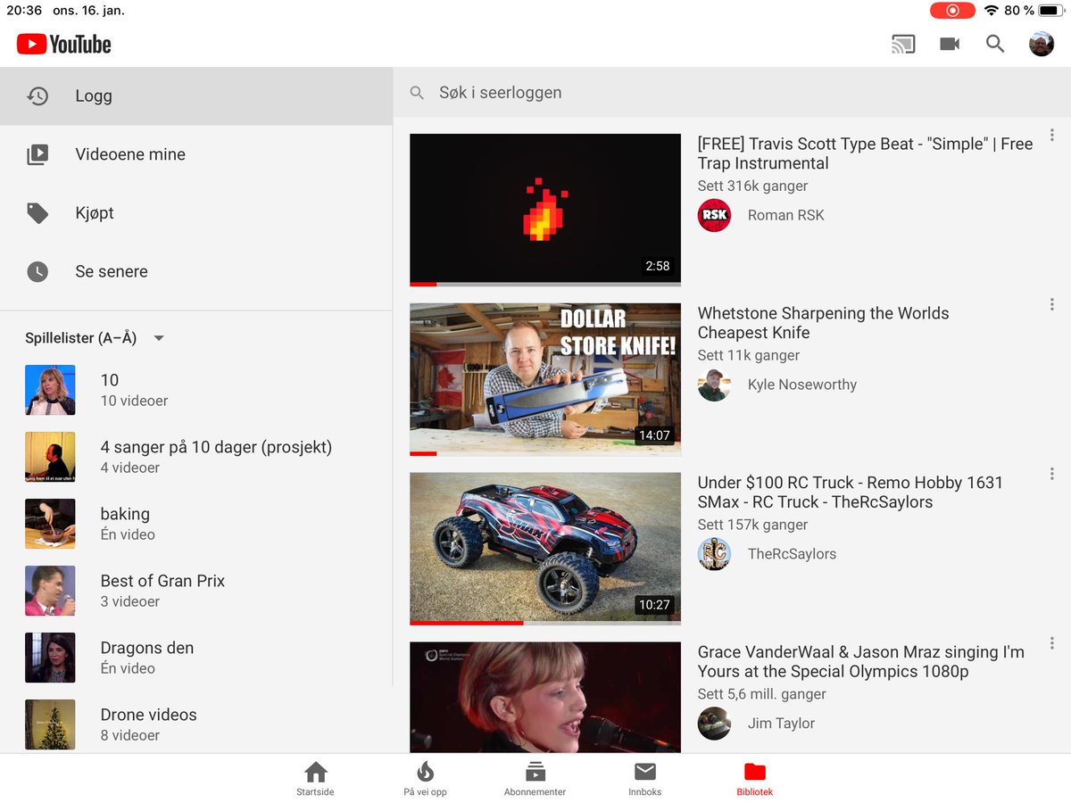Open search with magnifier icon in header
Screen dimensions: 1071x803
pyautogui.click(x=995, y=44)
